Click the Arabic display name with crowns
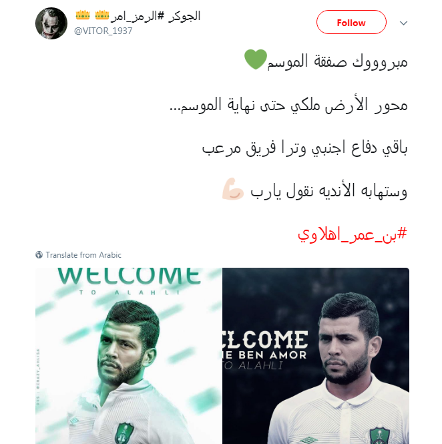This screenshot has height=444, width=442. pyautogui.click(x=138, y=15)
